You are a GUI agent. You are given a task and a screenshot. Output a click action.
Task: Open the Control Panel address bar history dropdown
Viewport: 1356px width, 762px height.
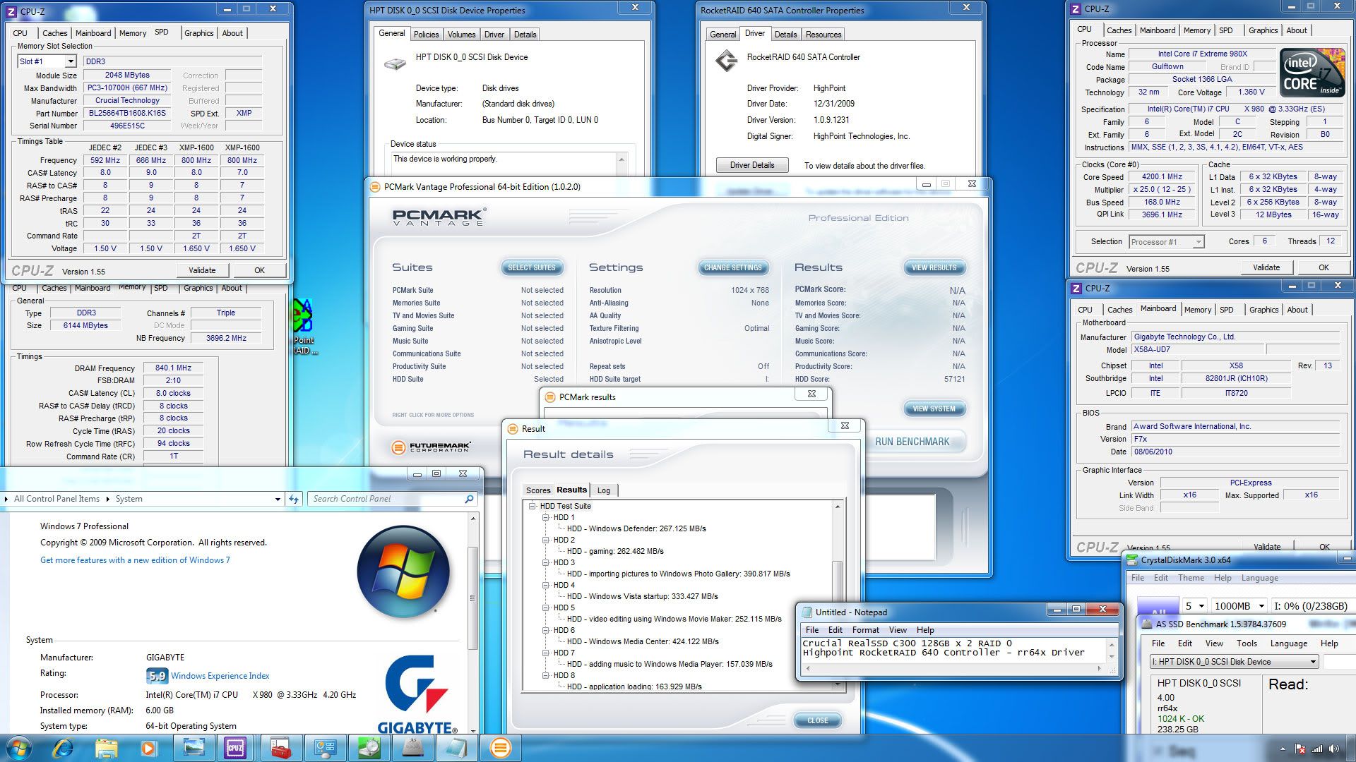point(278,499)
